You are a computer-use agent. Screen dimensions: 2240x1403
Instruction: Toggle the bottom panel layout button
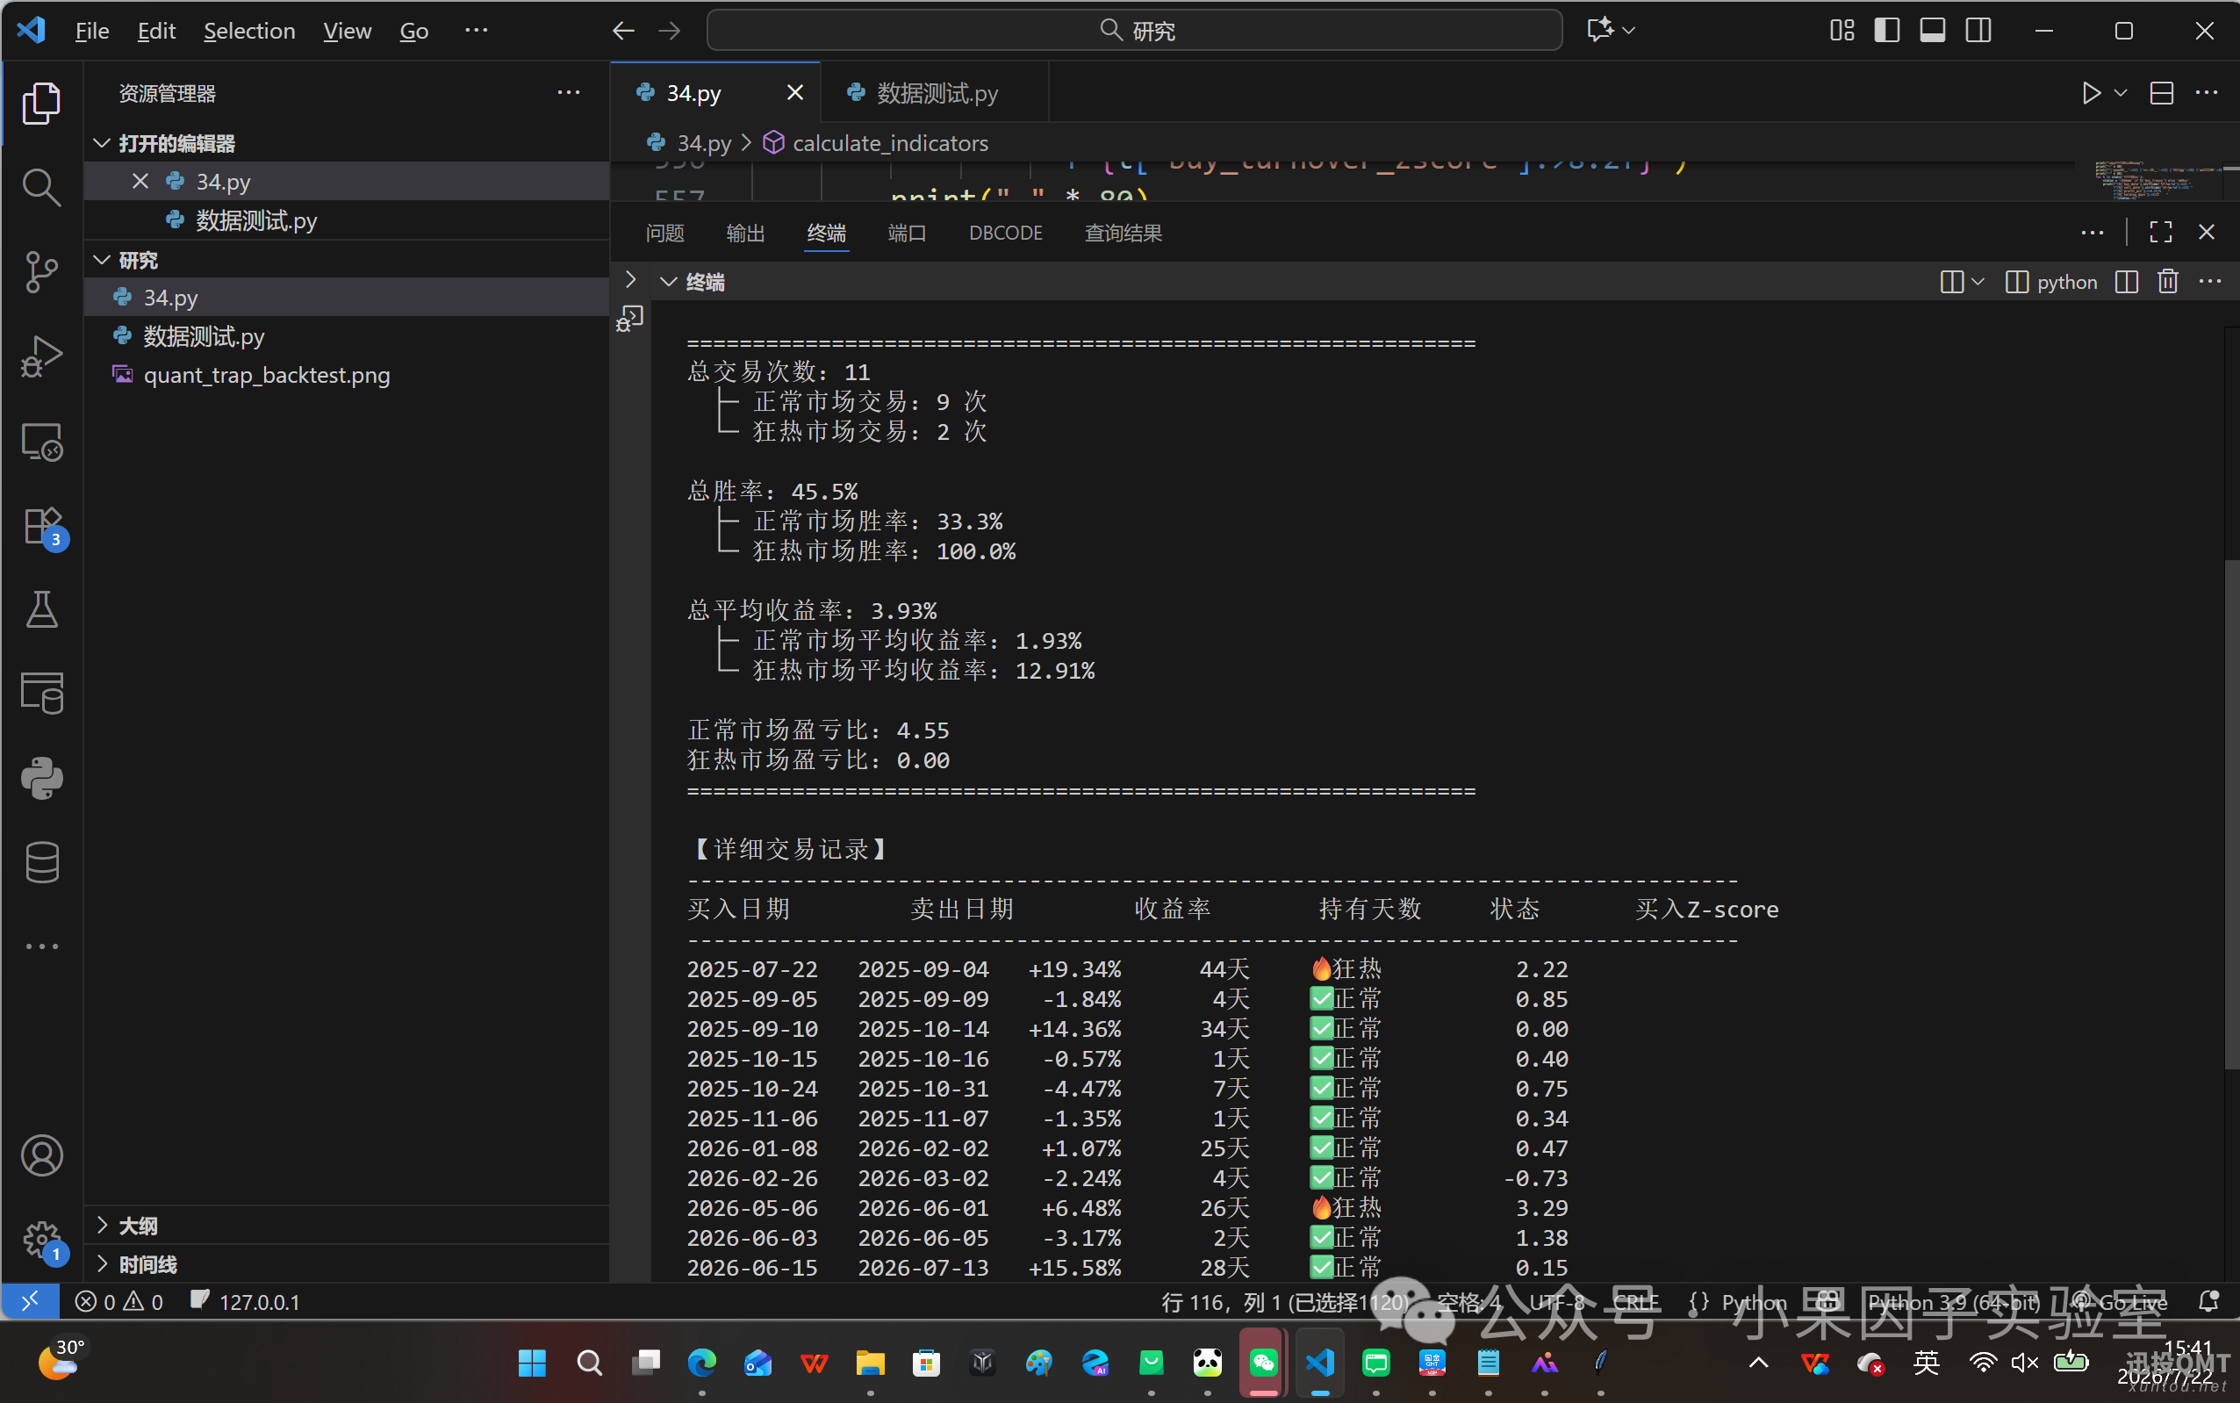pyautogui.click(x=1932, y=30)
